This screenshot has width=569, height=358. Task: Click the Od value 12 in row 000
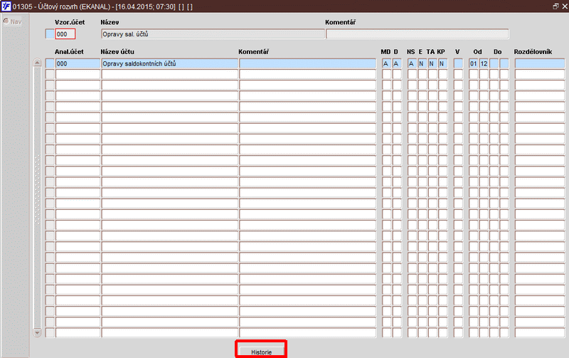(484, 63)
